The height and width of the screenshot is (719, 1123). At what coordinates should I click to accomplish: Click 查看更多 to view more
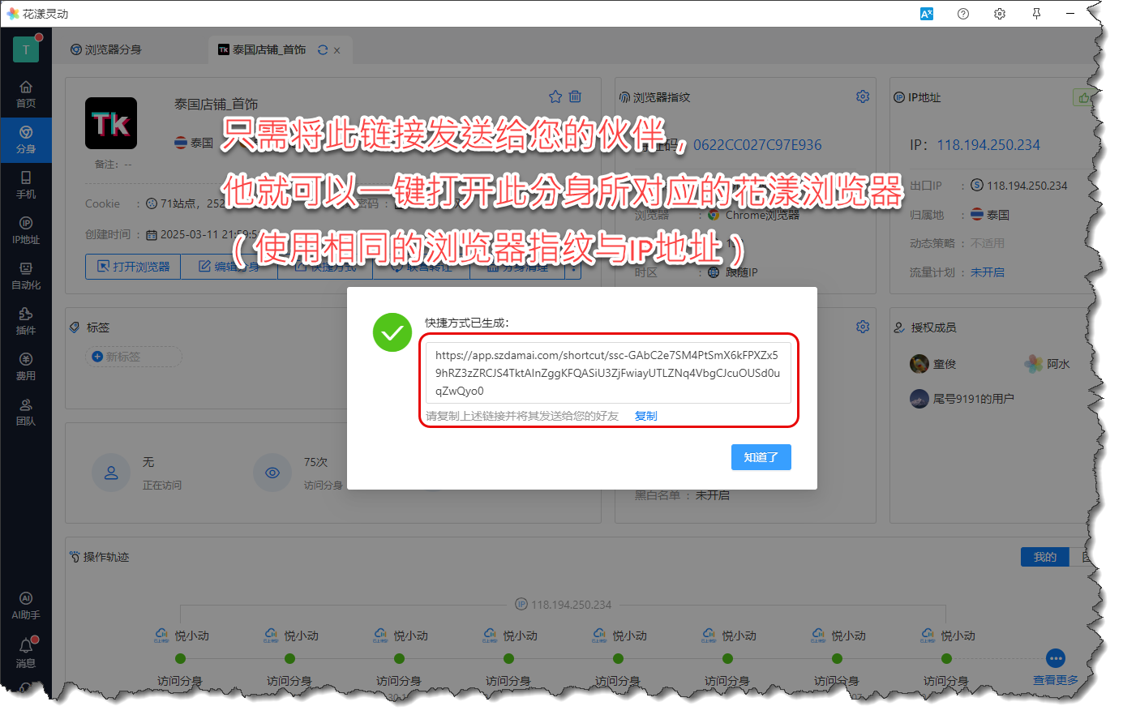1056,680
